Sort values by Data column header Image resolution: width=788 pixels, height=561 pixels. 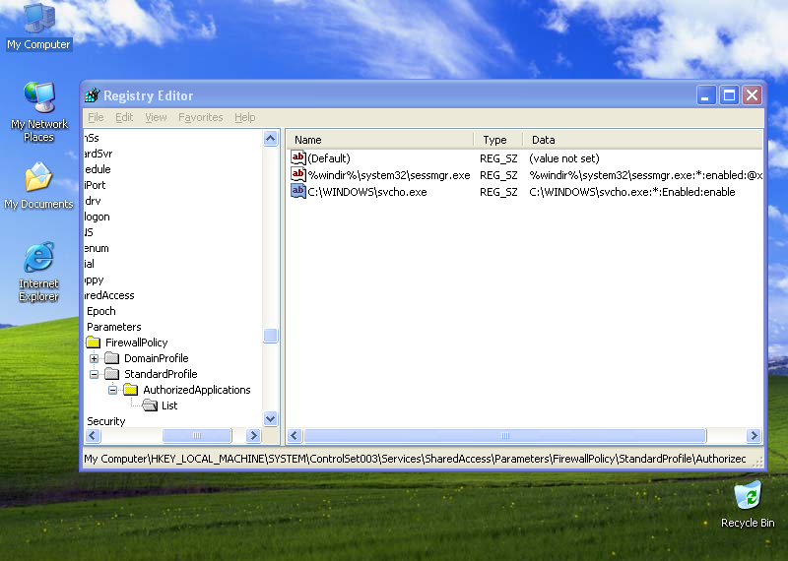point(643,140)
